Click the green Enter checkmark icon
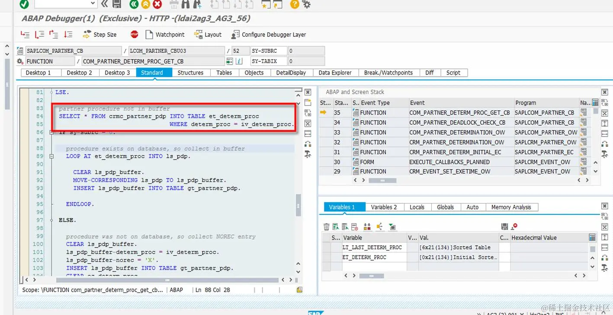The height and width of the screenshot is (315, 613). point(24,4)
